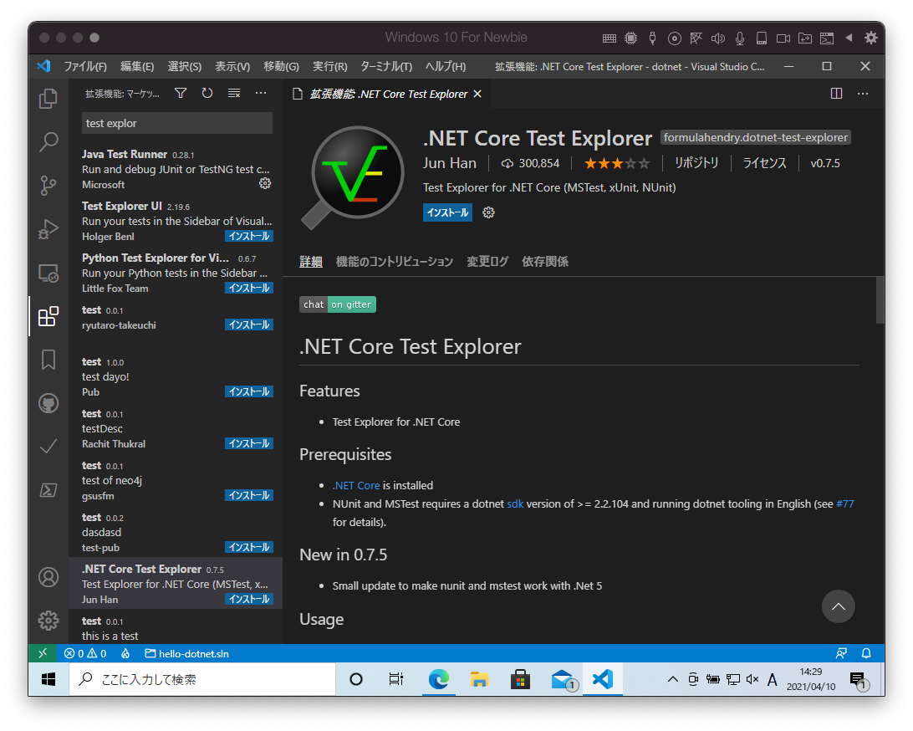Click the details page vertical scrollbar
This screenshot has width=913, height=731.
point(880,300)
